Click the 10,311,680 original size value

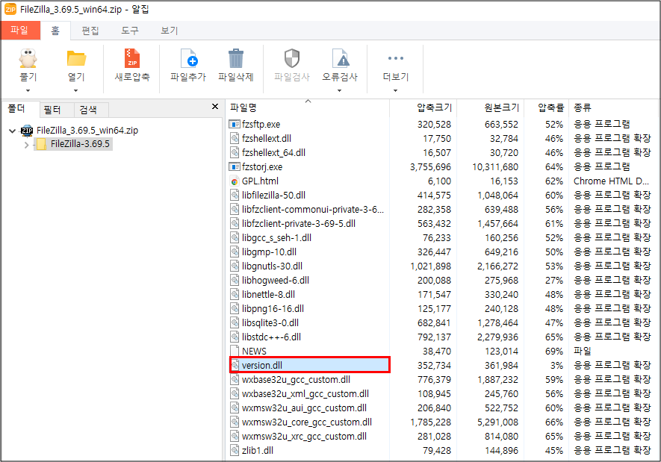click(x=495, y=167)
